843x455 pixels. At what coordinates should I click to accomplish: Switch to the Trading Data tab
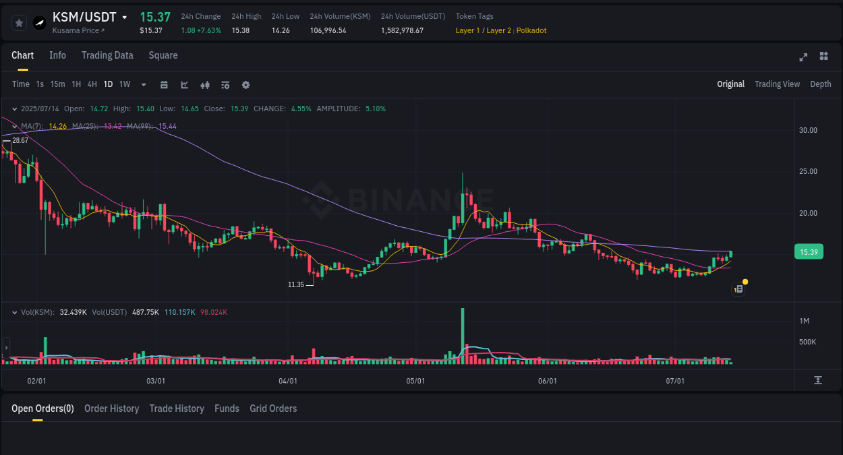pos(107,55)
